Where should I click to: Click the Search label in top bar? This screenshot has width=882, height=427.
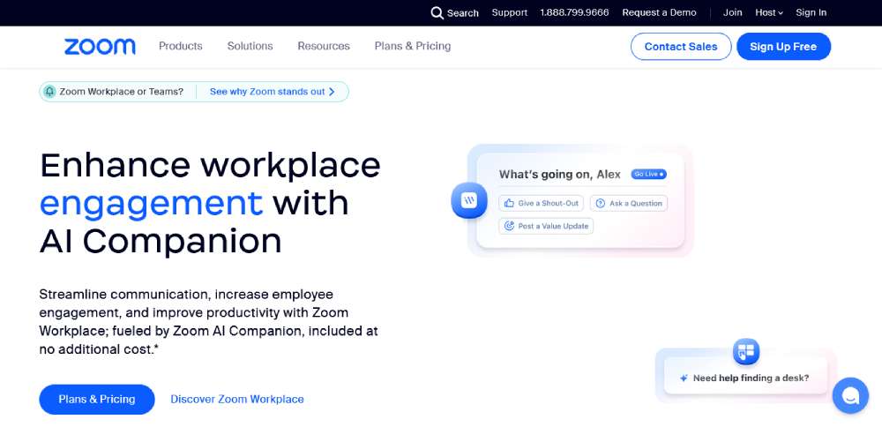click(463, 13)
